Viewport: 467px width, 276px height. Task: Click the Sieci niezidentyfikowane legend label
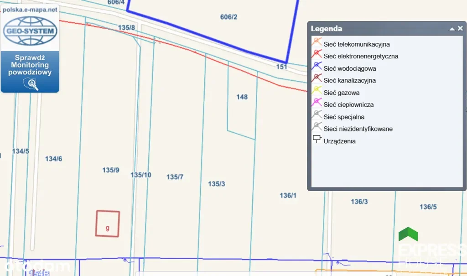[358, 129]
